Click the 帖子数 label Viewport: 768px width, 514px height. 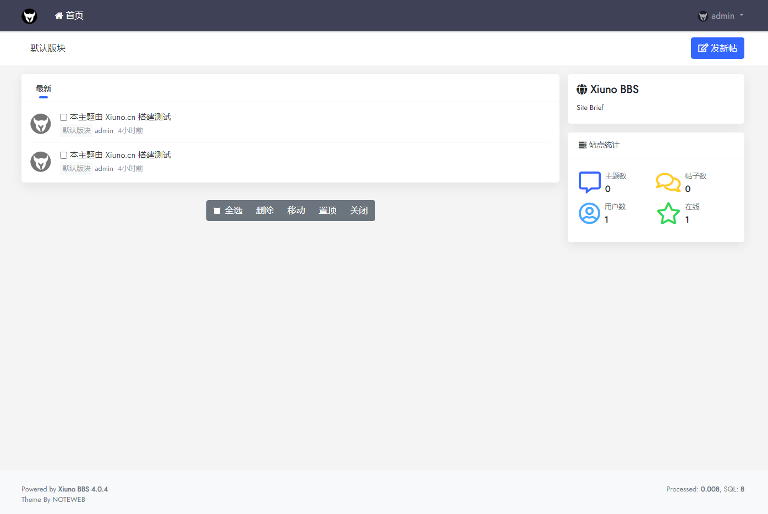click(x=695, y=176)
